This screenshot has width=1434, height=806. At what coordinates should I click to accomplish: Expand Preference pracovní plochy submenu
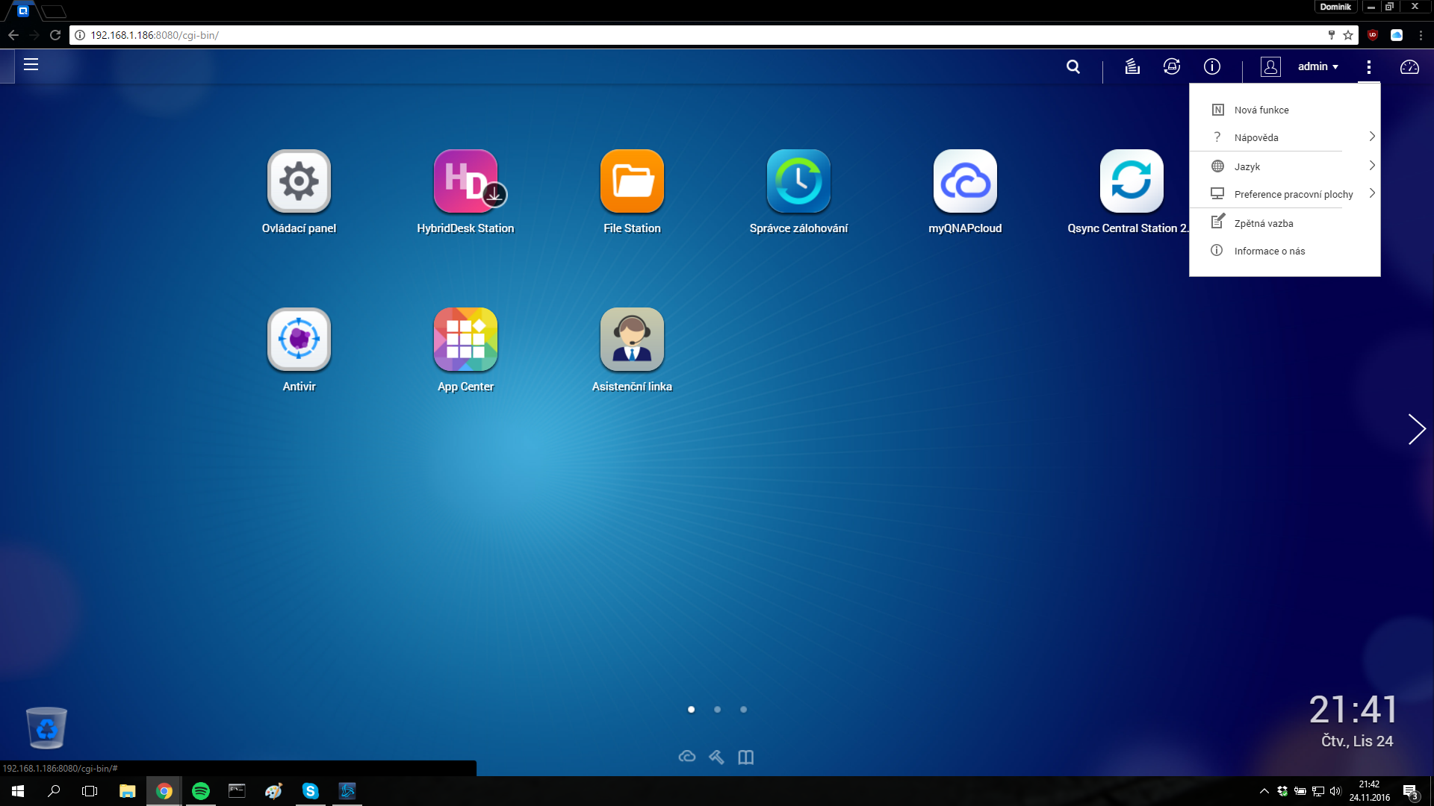pos(1293,194)
